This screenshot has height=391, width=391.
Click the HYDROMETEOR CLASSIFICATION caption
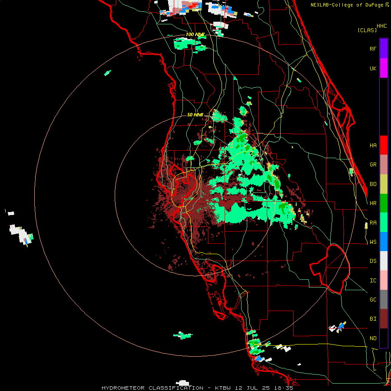(x=152, y=388)
